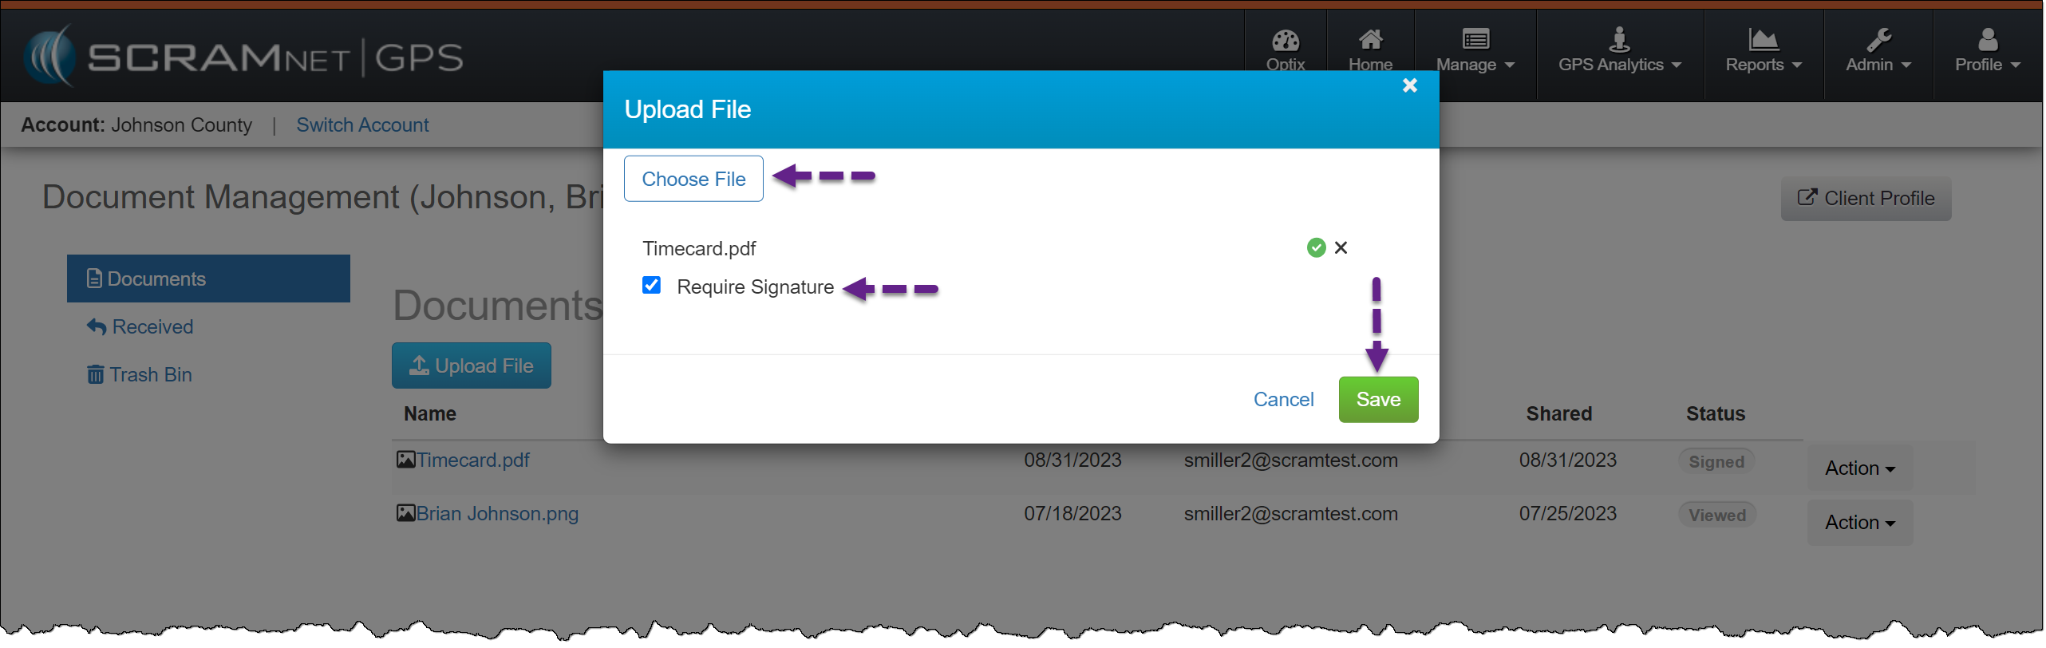Click the Timecard.pdf file thumbnail icon
The height and width of the screenshot is (648, 2046).
pos(405,460)
